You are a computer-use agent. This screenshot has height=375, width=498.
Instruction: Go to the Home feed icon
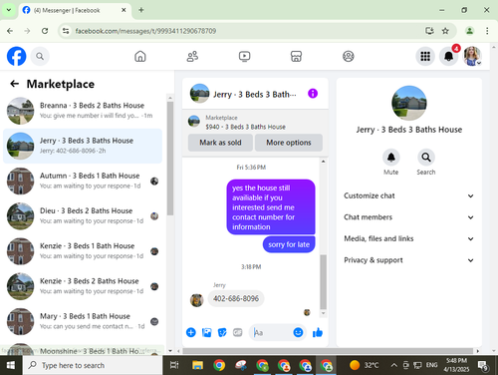click(x=140, y=56)
